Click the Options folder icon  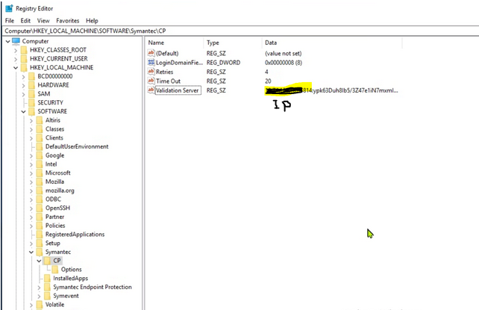tap(55, 270)
